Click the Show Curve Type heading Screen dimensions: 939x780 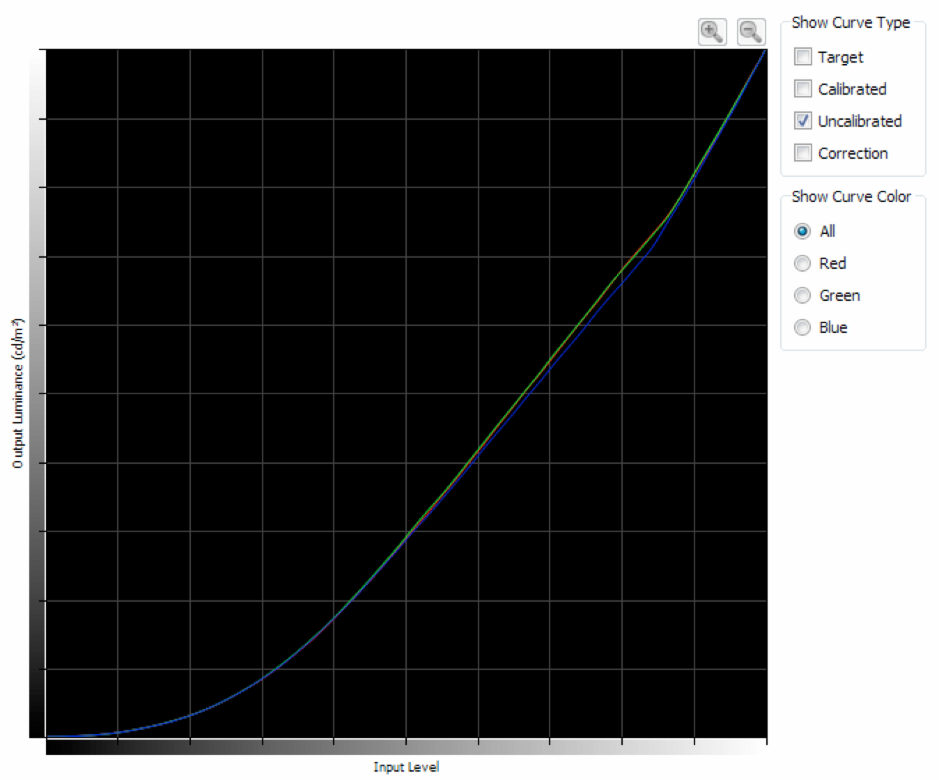tap(851, 23)
